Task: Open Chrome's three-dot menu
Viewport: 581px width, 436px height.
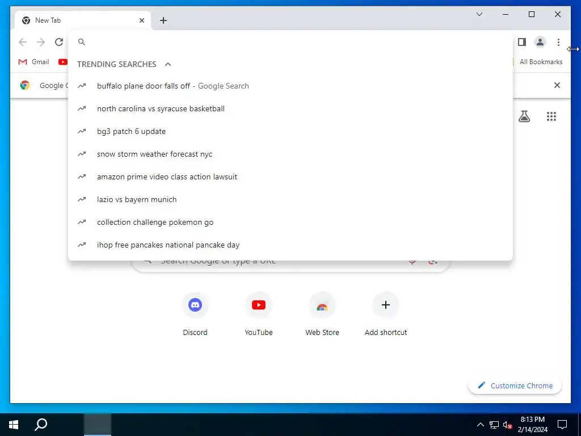Action: [558, 42]
